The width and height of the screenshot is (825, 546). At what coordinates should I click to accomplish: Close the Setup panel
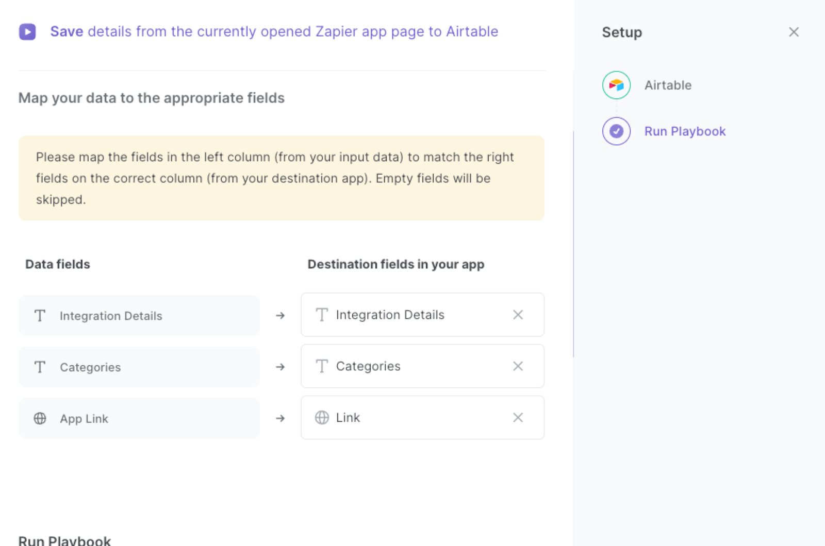coord(794,32)
